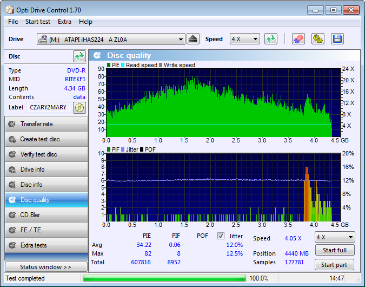
Task: Click the speed value 4.05 X
Action: 293,238
